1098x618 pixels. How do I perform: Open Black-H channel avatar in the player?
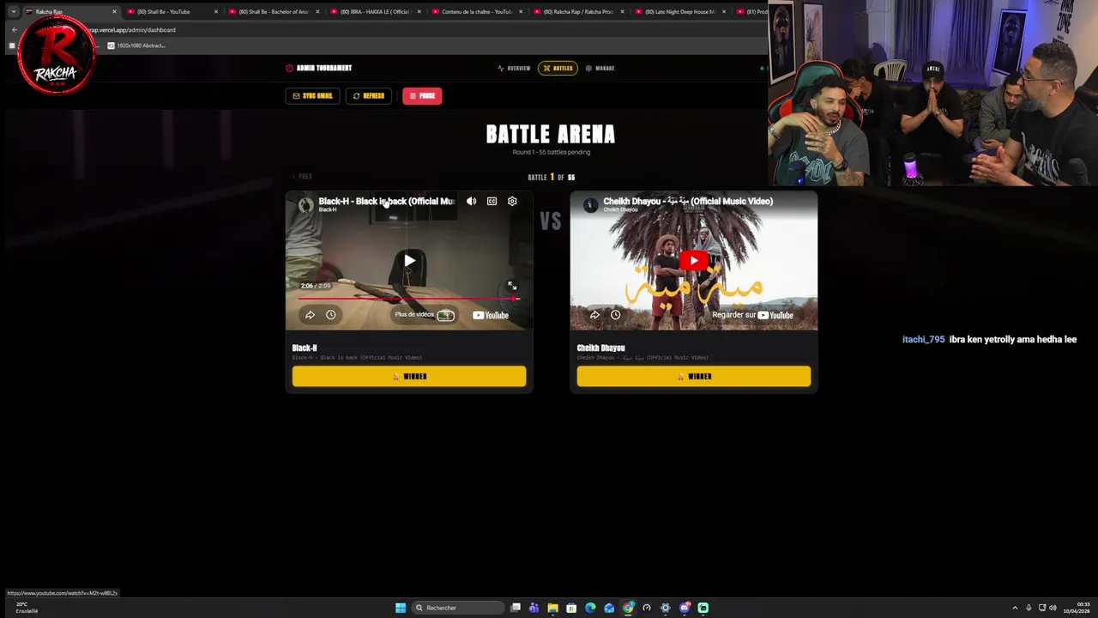[305, 204]
